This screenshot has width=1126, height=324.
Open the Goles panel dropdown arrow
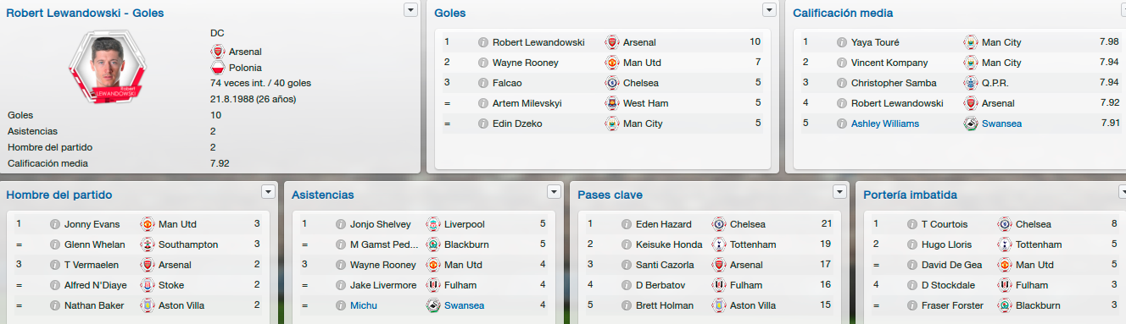[x=769, y=9]
